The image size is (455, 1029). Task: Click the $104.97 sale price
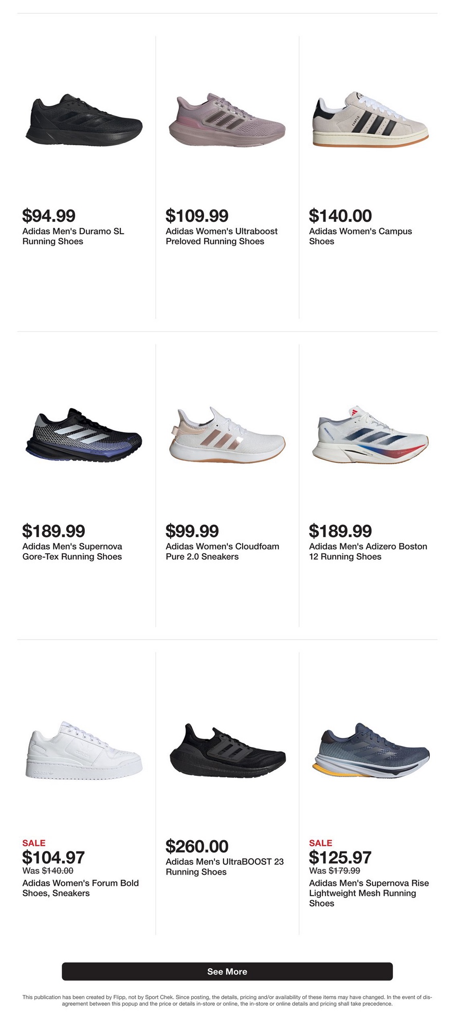53,857
